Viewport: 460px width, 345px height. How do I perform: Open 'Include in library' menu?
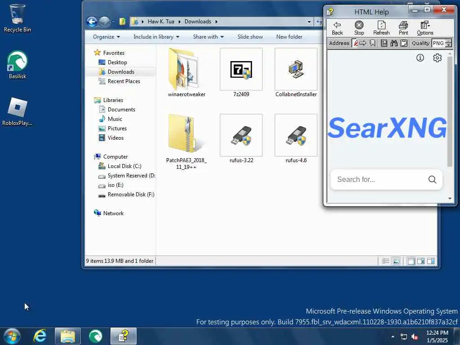point(156,37)
